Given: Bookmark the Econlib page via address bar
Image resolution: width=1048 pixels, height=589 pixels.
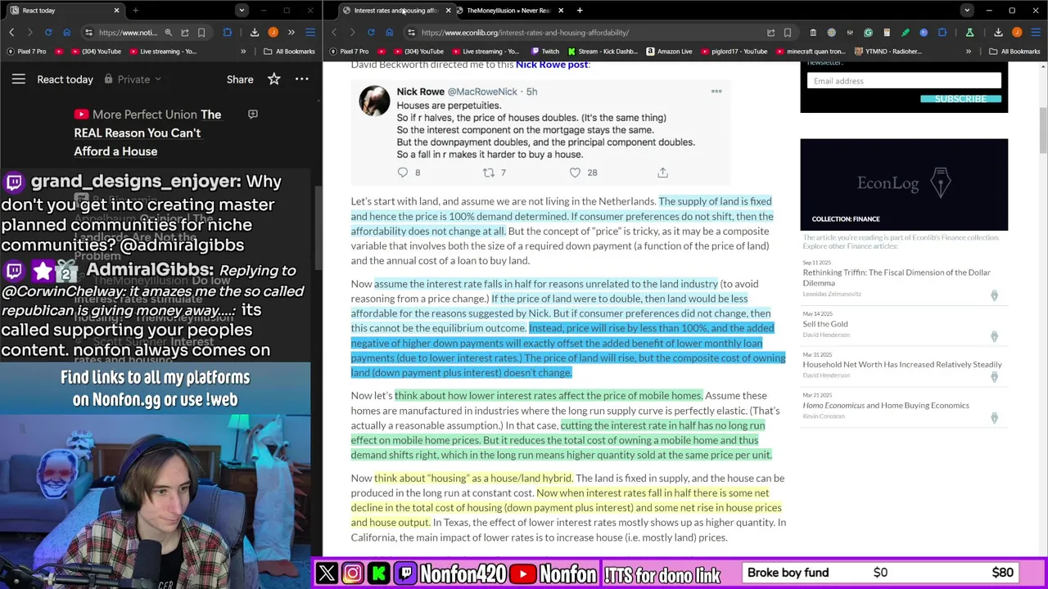Looking at the screenshot, I should tap(788, 33).
